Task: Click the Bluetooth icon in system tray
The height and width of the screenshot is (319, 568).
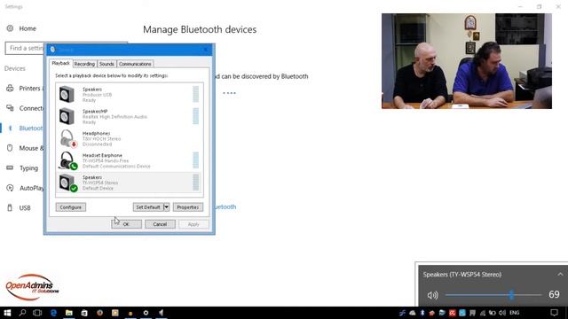Action: tap(422, 313)
